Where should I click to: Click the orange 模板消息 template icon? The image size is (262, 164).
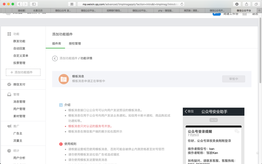[64, 79]
